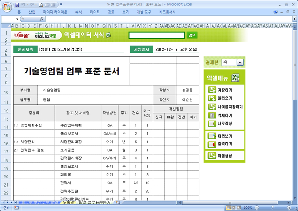Open the Undo history dropdown arrow
298x211 pixels.
tap(27, 4)
